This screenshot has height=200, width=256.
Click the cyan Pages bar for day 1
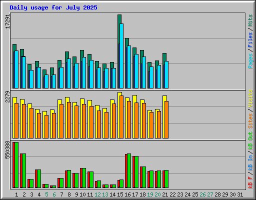[16, 69]
